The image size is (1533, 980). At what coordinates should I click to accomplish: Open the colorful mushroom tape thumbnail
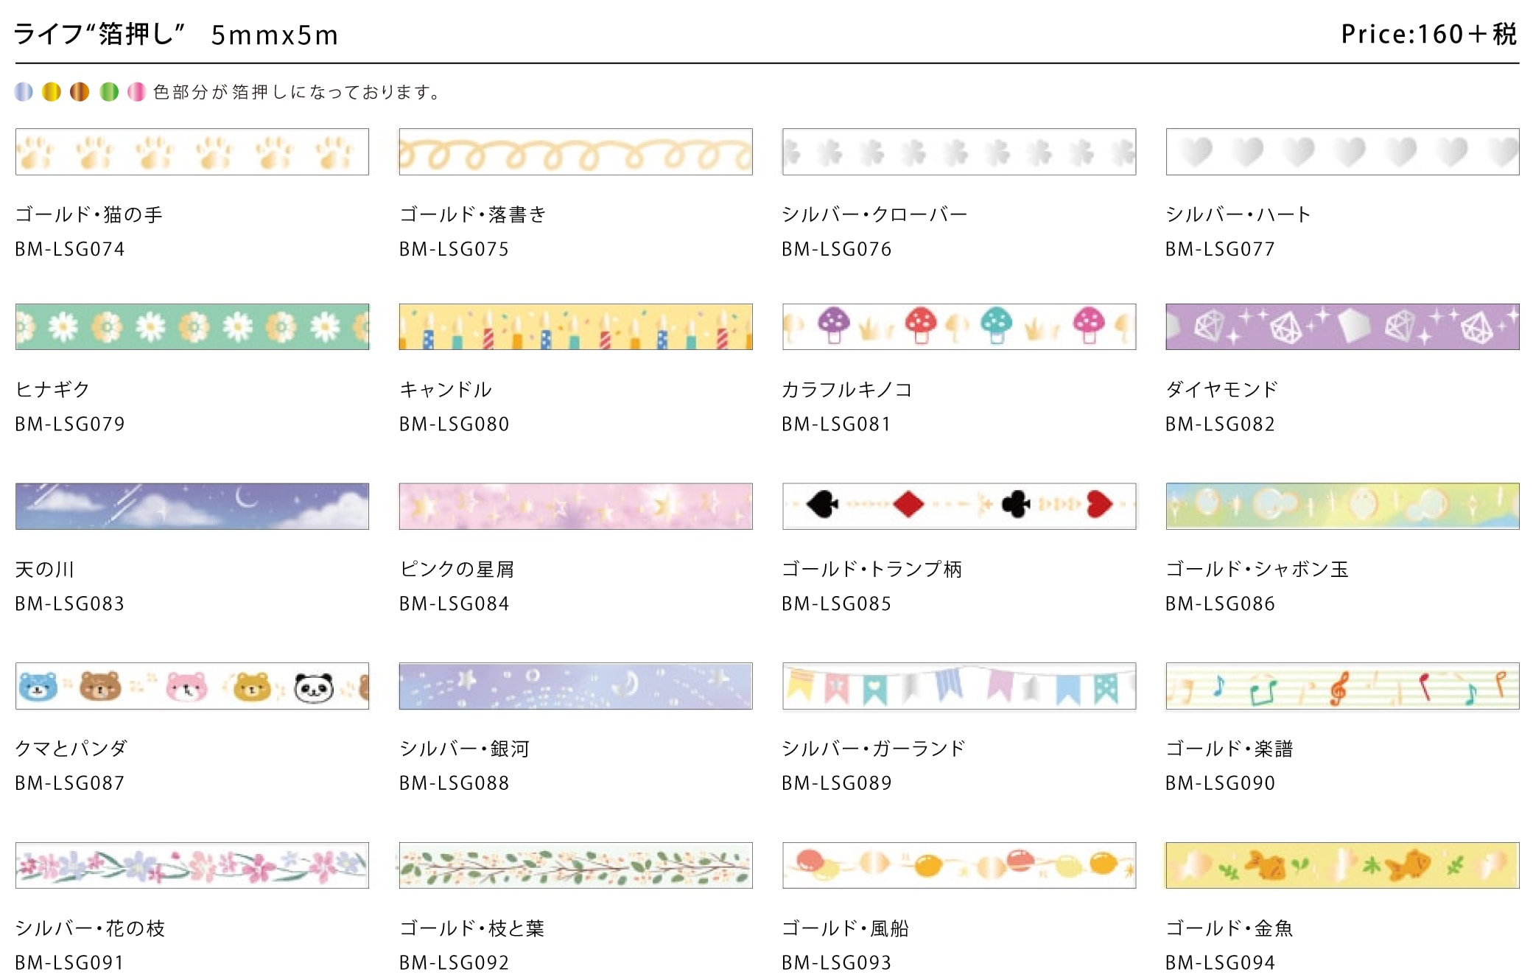click(x=958, y=326)
